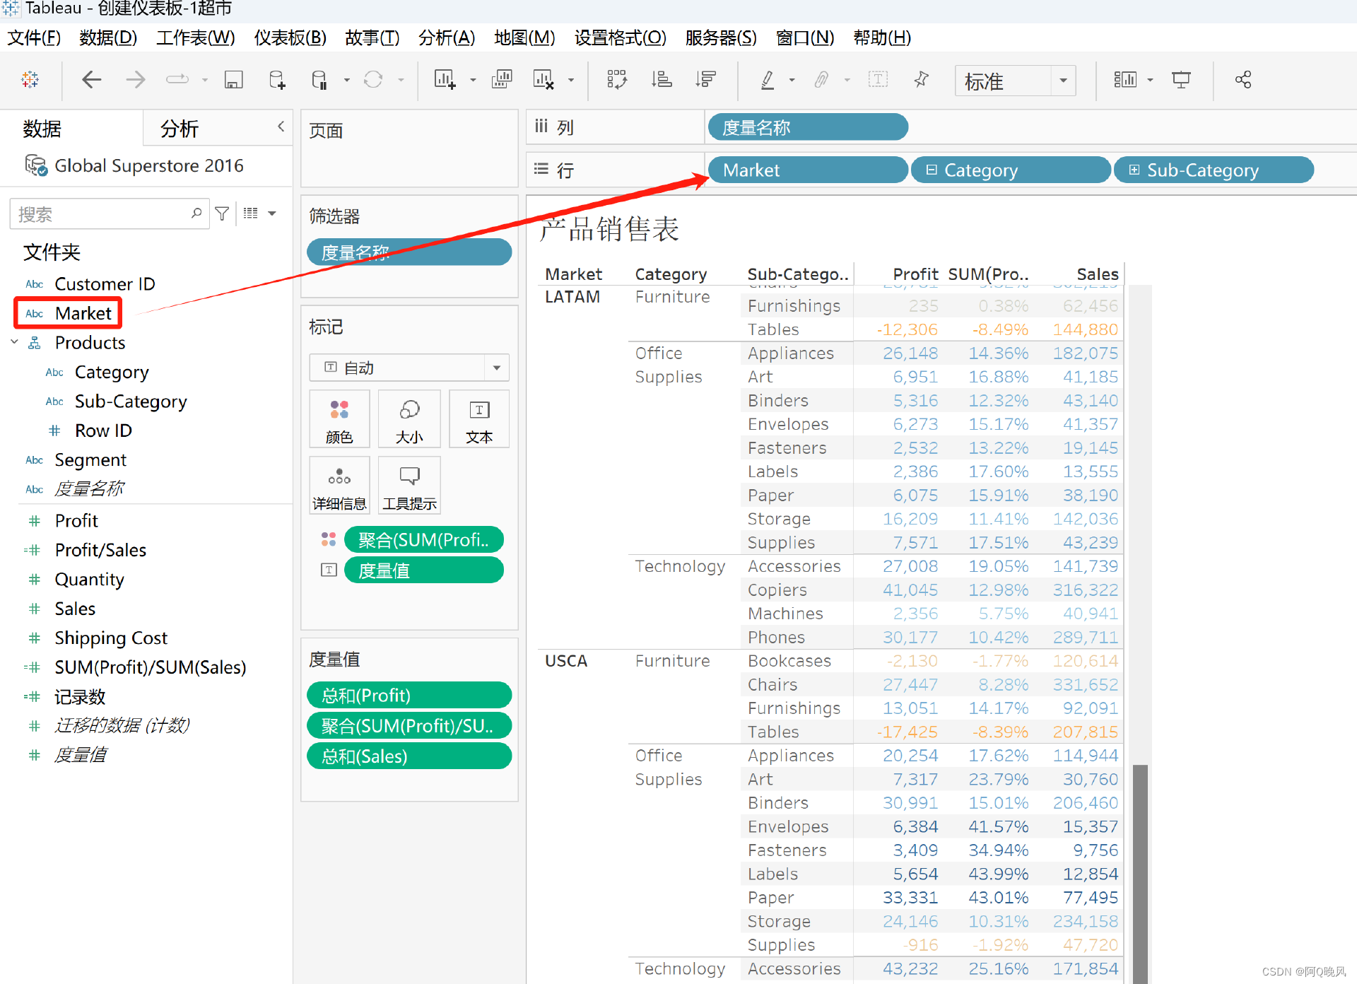Click the presentation mode icon
The image size is (1357, 984).
[1181, 80]
